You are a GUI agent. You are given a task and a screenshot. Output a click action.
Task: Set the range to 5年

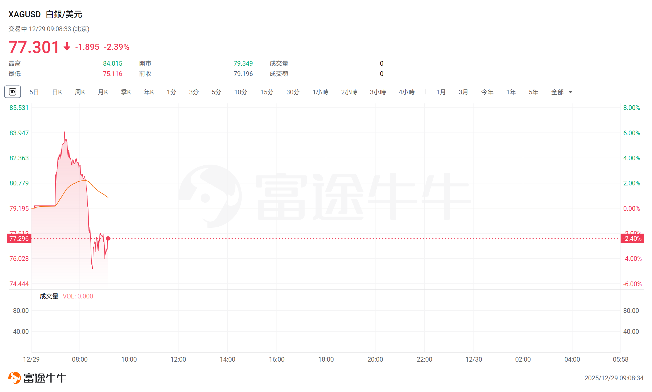coord(533,92)
